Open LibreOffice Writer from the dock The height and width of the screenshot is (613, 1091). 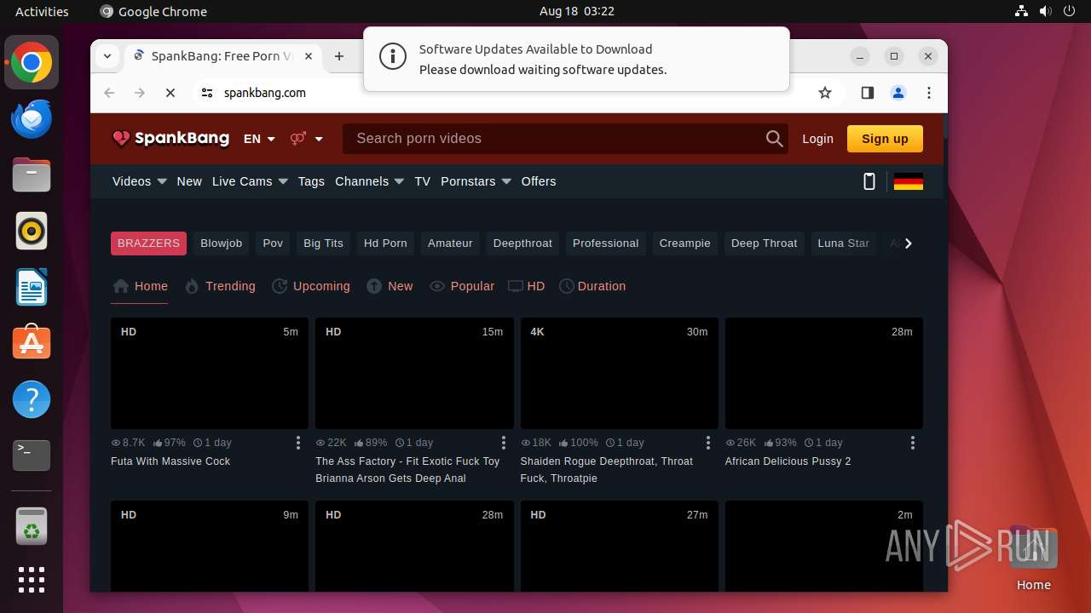pyautogui.click(x=32, y=287)
